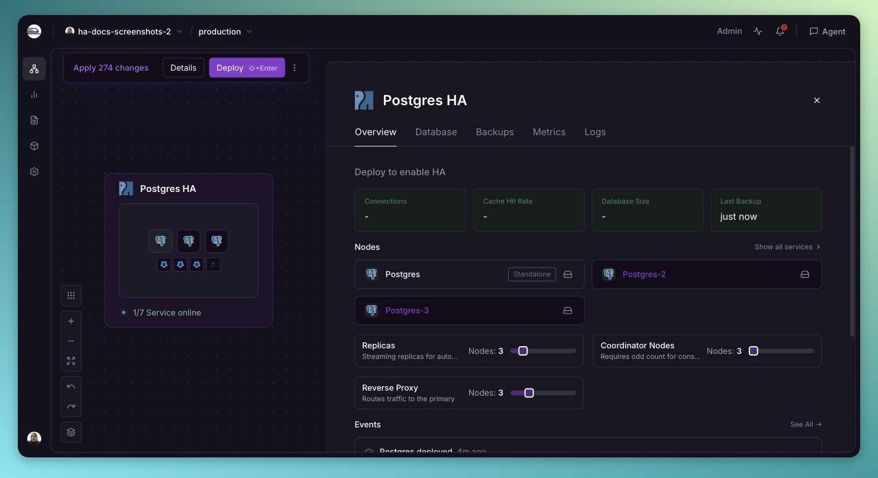
Task: Click second Postgres elephant node in canvas card
Action: (189, 241)
